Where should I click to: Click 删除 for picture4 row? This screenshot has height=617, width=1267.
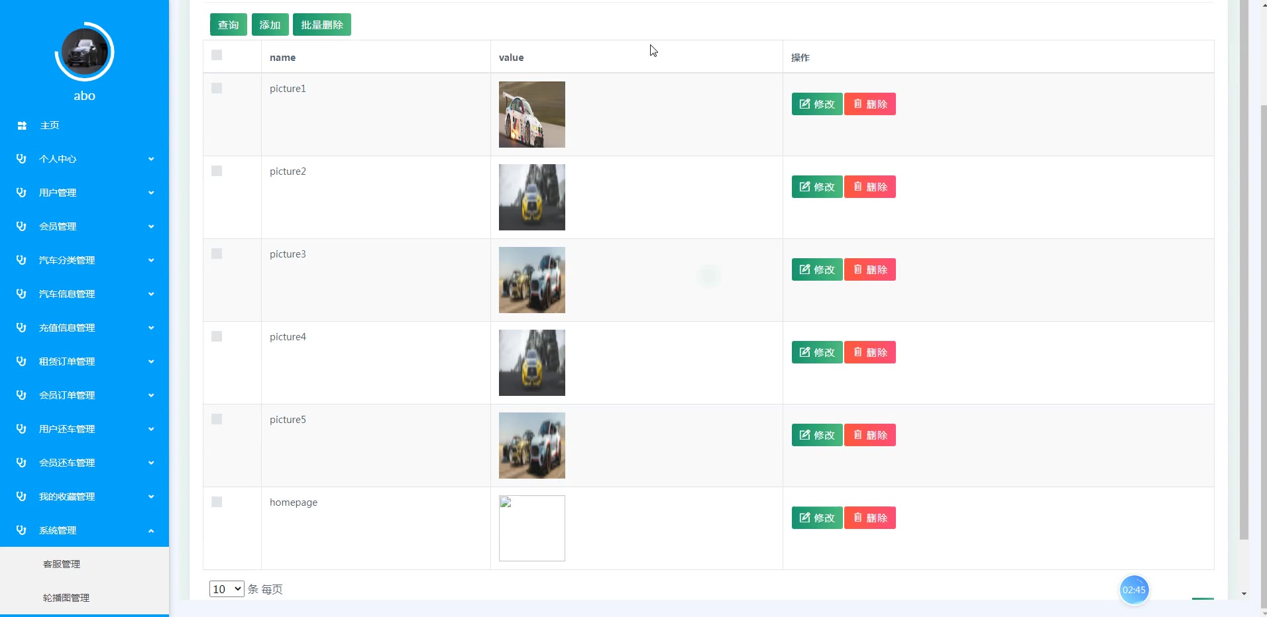[870, 352]
